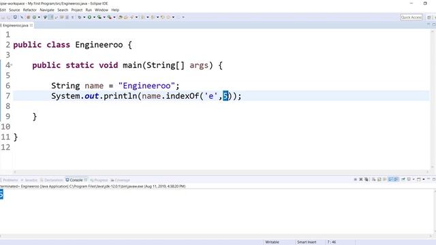Open the Run launch dropdown arrow
This screenshot has width=436, height=245.
(x=94, y=17)
